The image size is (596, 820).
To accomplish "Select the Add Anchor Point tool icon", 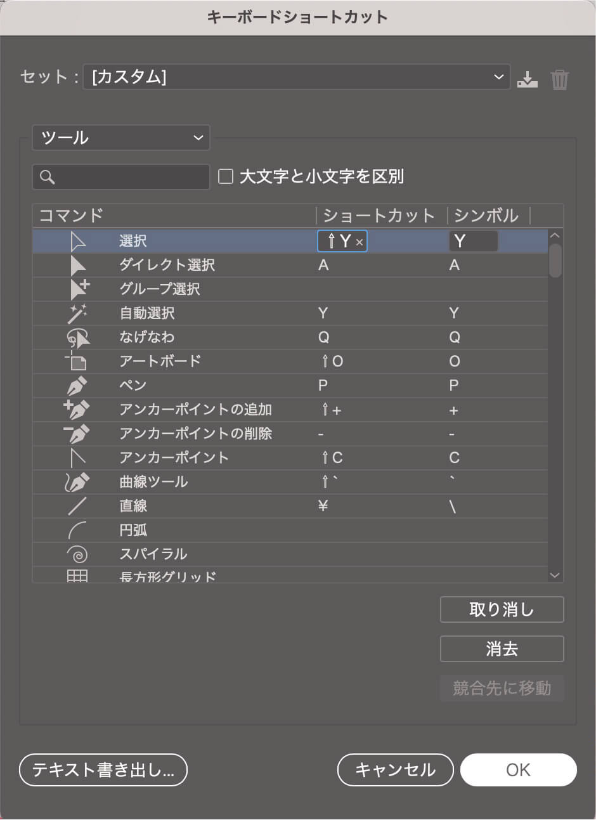I will 78,410.
